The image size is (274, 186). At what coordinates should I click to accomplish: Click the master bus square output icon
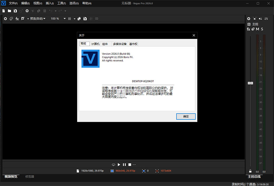point(249,24)
